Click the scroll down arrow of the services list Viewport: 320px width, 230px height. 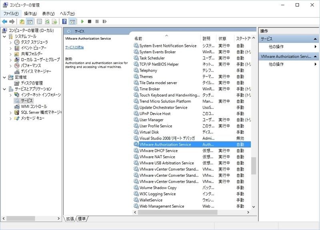pos(254,207)
